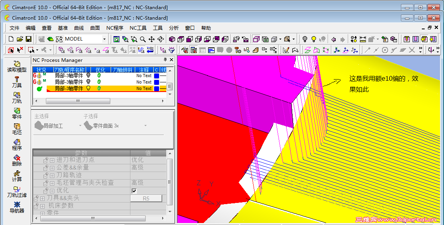Open the ruler measure tool
Screen dimensions: 444x225
point(363,39)
